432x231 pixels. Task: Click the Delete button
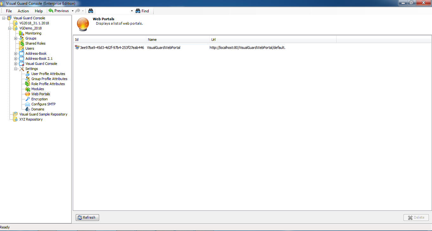click(x=416, y=217)
